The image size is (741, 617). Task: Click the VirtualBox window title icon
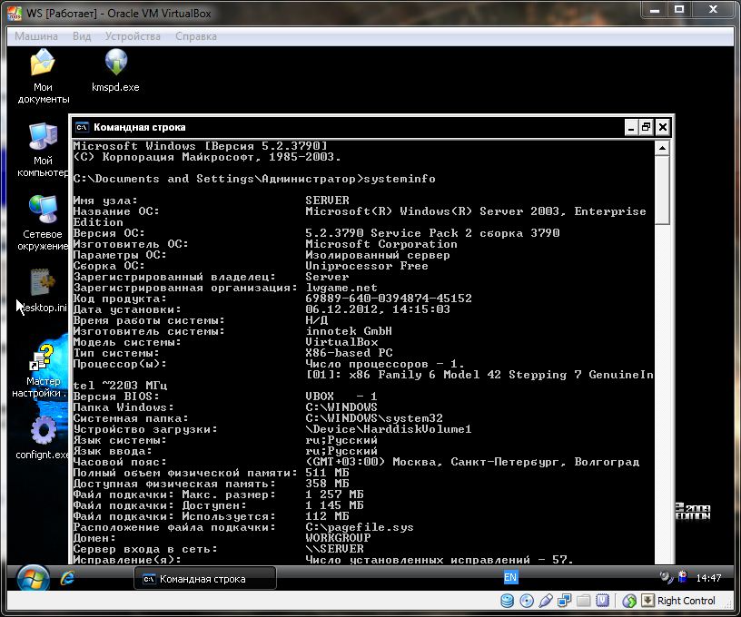tap(15, 13)
